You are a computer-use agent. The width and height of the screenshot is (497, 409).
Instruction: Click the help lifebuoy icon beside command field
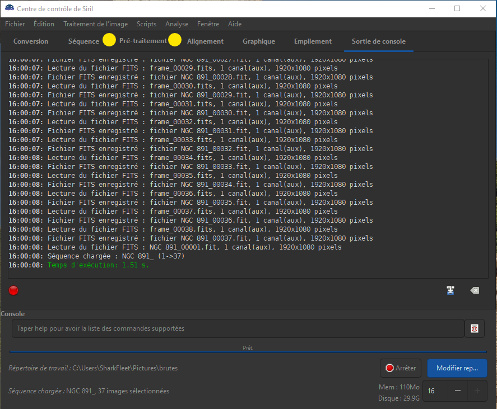point(475,328)
